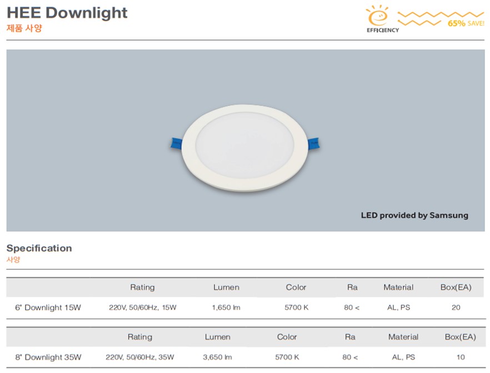This screenshot has width=490, height=373.
Task: Click the smiling sun EFFICIENCY logo icon
Action: pyautogui.click(x=382, y=19)
